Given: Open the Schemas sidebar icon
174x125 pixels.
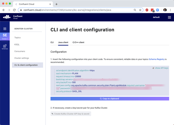Looking at the screenshot, I should [5, 47].
